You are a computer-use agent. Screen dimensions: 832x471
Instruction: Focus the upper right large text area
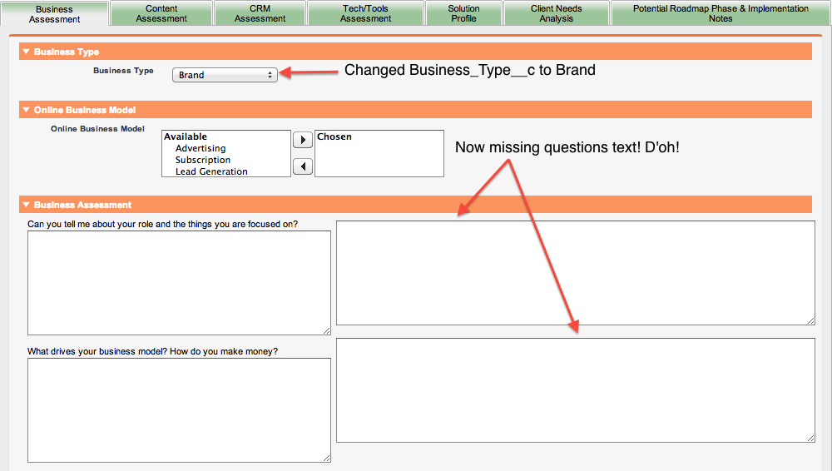coord(575,272)
